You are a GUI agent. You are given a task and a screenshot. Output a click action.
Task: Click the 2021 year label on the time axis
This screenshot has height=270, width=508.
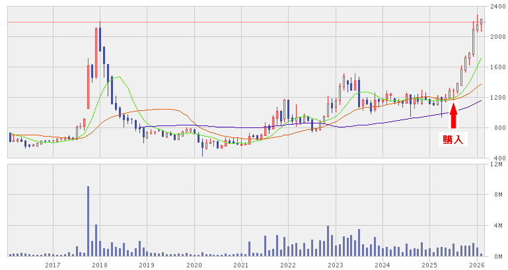[x=240, y=265]
